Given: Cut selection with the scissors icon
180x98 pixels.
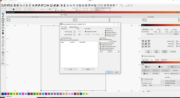Looking at the screenshot, I should (x=24, y=5).
